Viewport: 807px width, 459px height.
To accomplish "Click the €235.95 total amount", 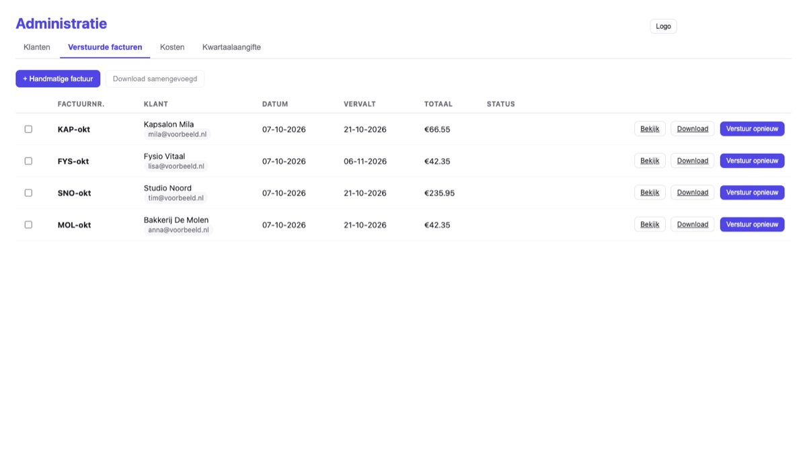I will point(439,194).
